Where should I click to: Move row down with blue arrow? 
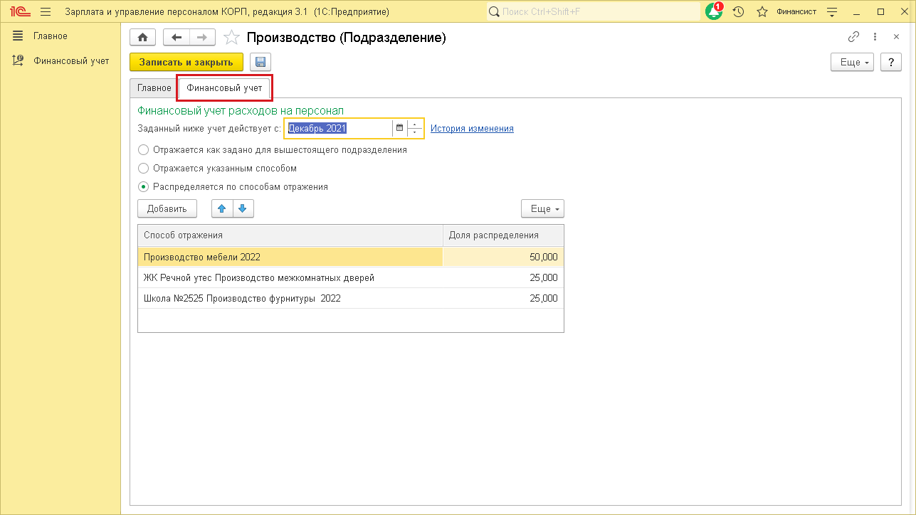click(243, 208)
